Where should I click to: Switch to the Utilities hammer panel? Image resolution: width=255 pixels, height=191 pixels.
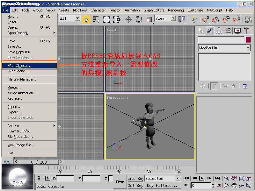tap(246, 31)
